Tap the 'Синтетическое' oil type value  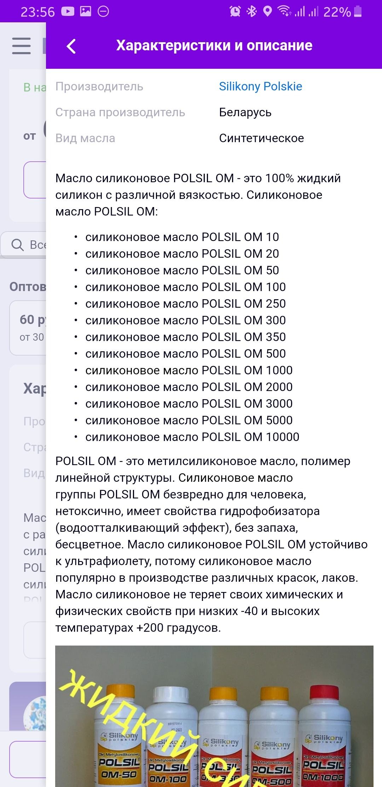261,138
